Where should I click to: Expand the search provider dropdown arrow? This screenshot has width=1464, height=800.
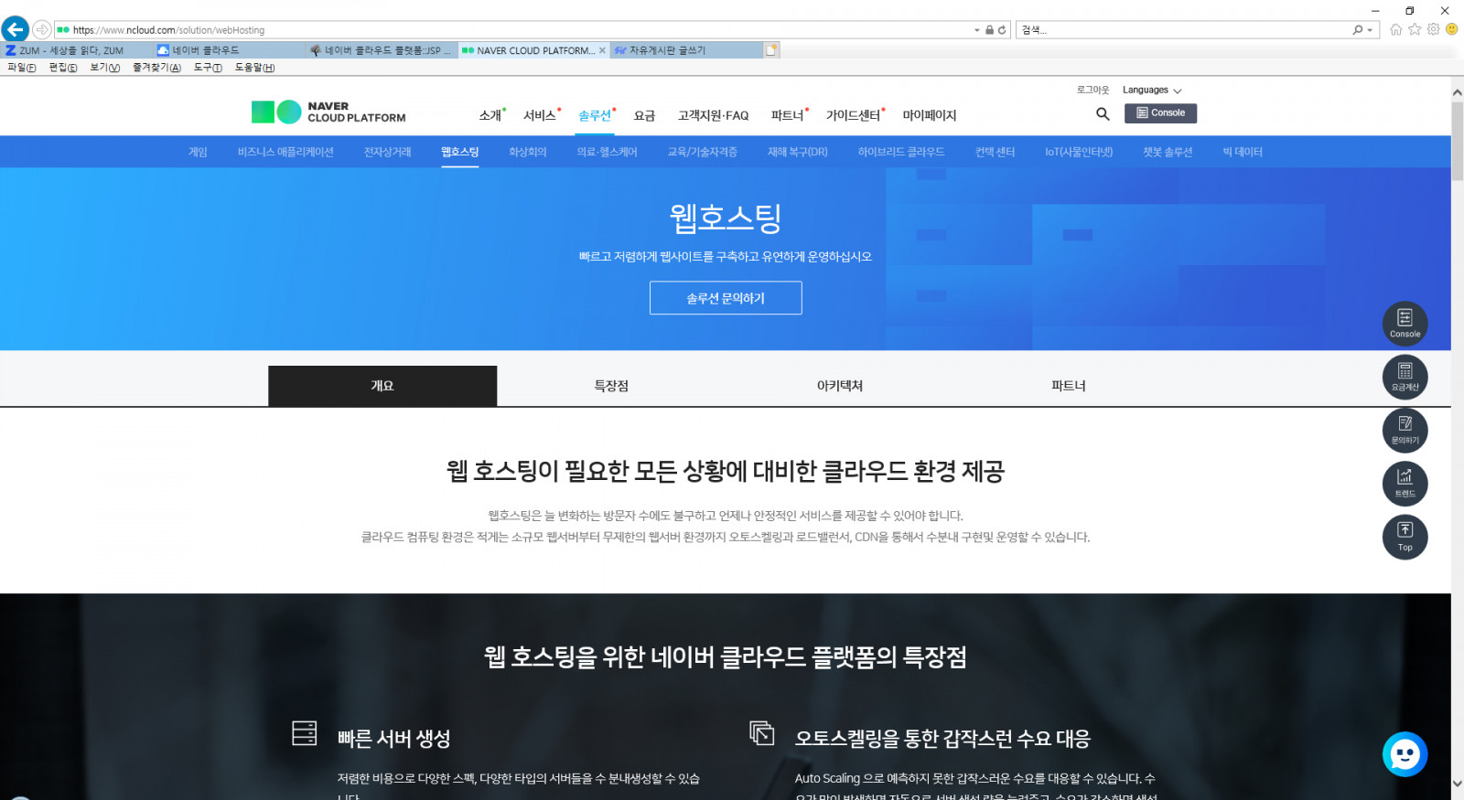tap(1370, 30)
